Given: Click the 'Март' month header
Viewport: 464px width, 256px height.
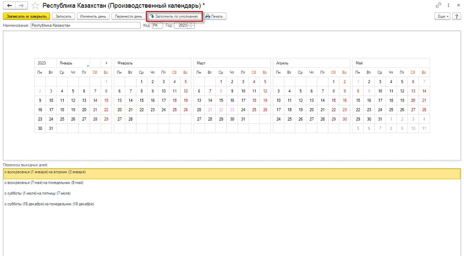Looking at the screenshot, I should click(232, 63).
